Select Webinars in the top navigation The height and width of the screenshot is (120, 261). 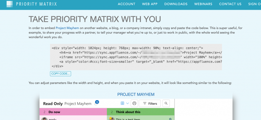tap(203, 4)
